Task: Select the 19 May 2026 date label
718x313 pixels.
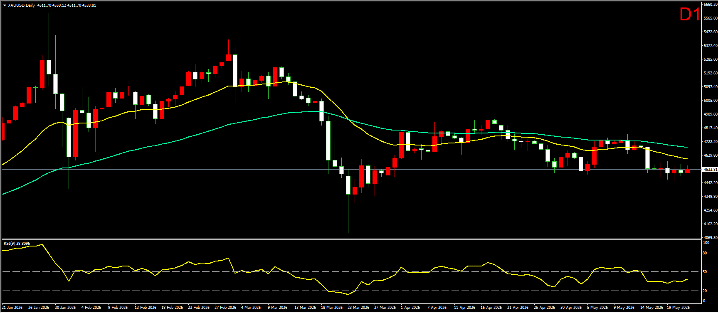Action: tap(679, 308)
